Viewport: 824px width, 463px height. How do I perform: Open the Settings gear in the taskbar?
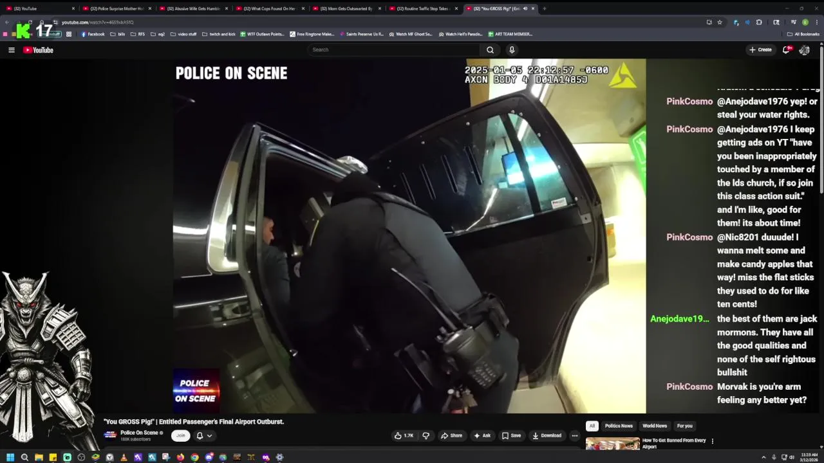click(279, 457)
